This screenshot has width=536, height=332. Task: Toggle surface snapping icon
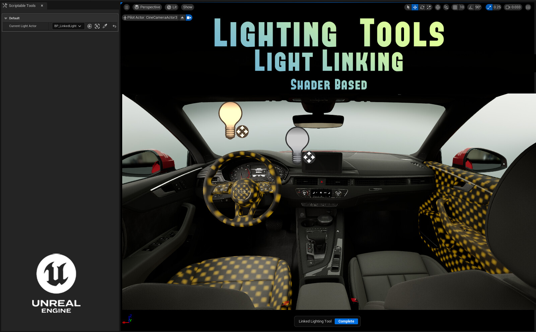tap(446, 7)
